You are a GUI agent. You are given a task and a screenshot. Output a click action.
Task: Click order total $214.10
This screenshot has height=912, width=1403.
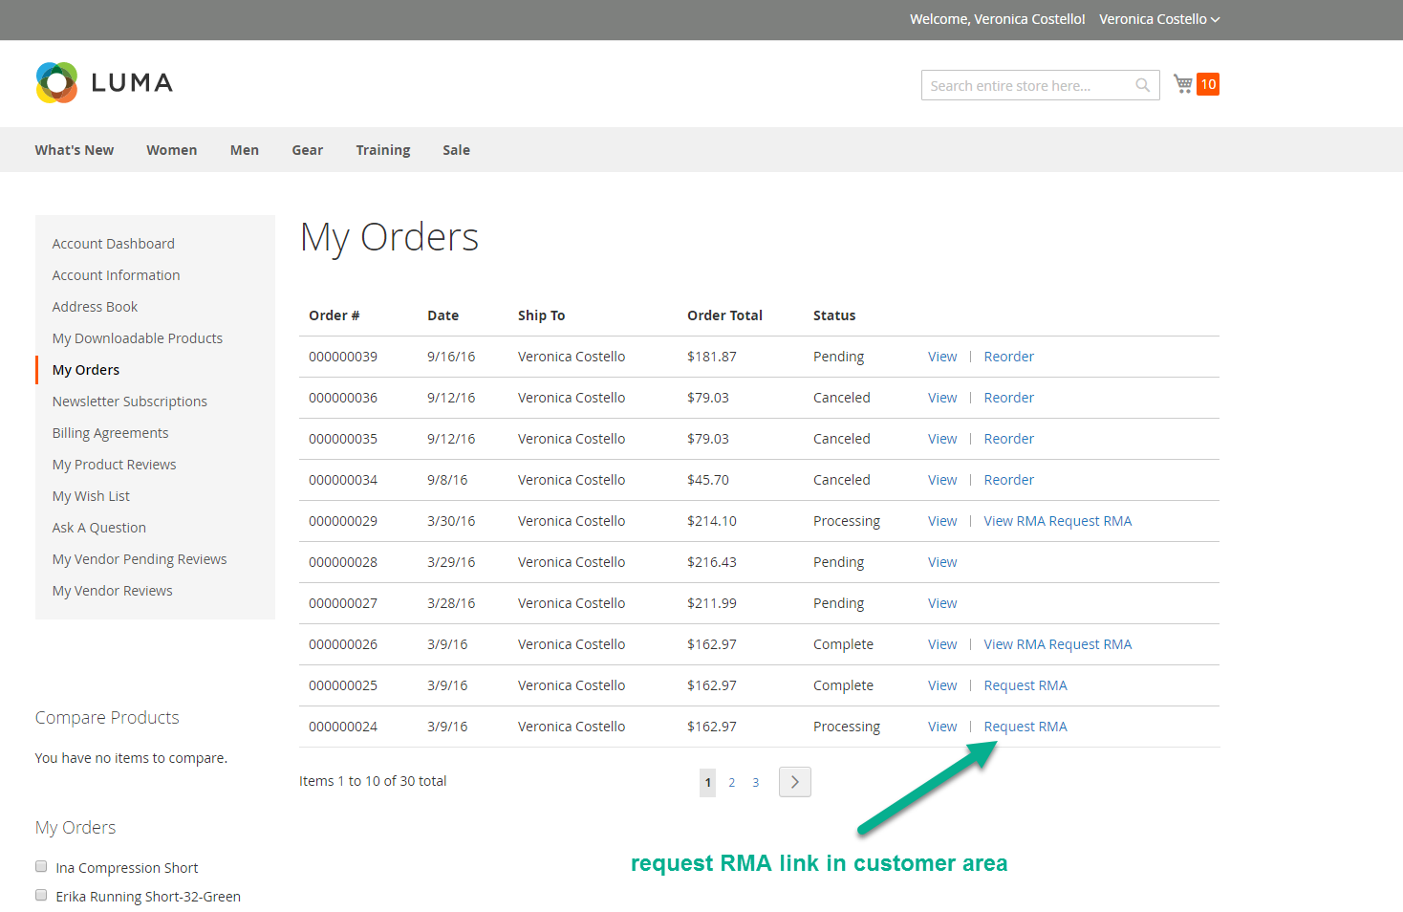click(712, 521)
